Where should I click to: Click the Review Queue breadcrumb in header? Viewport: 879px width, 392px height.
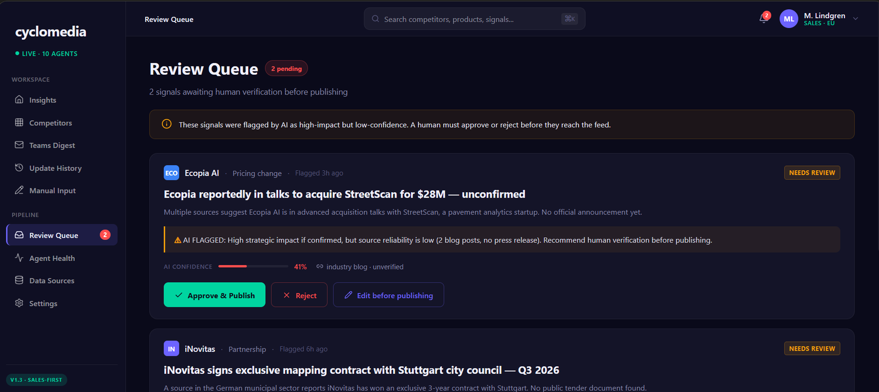[169, 19]
